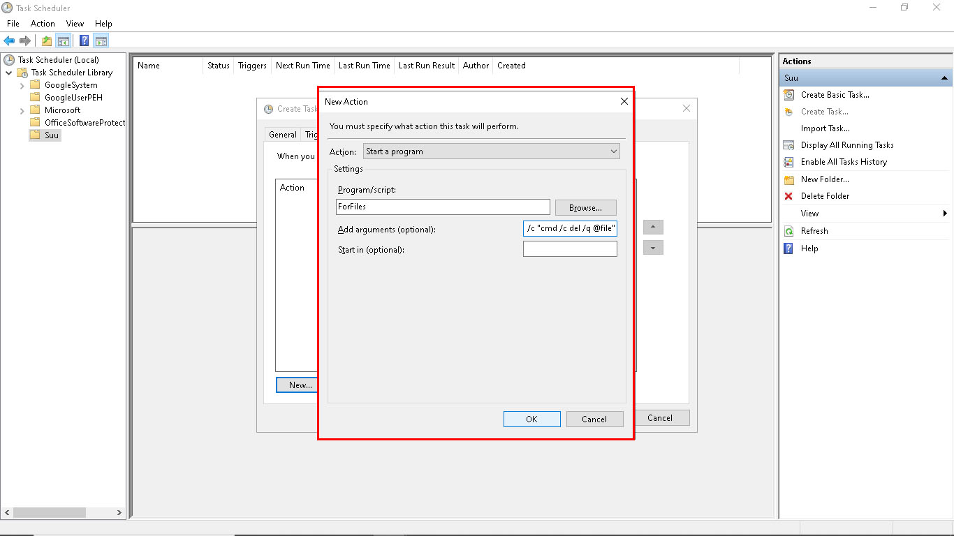Click the Start in optional field
This screenshot has height=536, width=954.
[x=569, y=247]
